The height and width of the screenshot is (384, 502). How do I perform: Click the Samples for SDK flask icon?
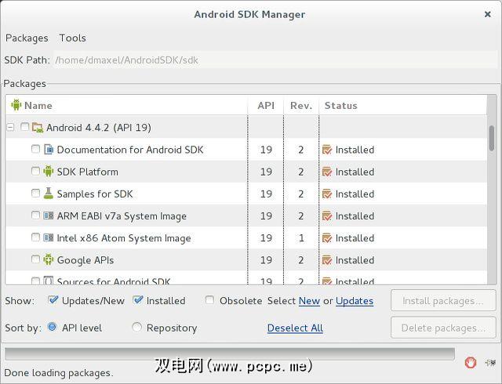click(x=49, y=194)
